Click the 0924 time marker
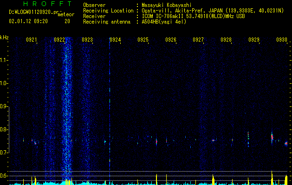The width and height of the screenshot is (292, 185). pos(115,40)
